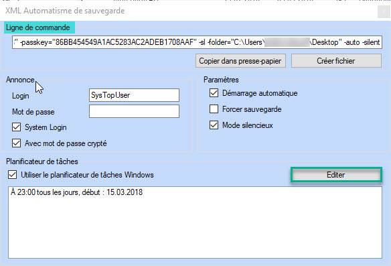Close the XML Automatisme de sauvegarde dialog
The height and width of the screenshot is (266, 391).
click(x=384, y=11)
